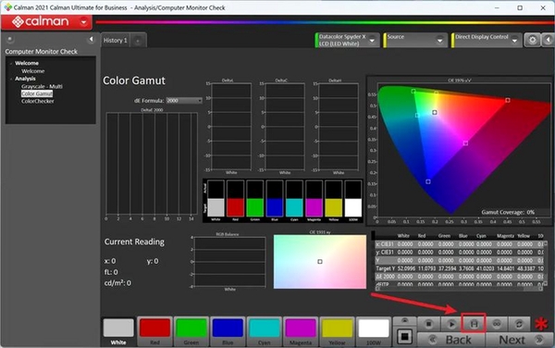Click the read single play button
555x348 pixels.
click(451, 324)
